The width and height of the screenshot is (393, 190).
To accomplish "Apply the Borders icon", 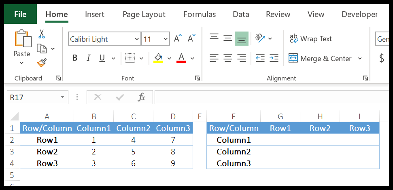I will click(130, 58).
